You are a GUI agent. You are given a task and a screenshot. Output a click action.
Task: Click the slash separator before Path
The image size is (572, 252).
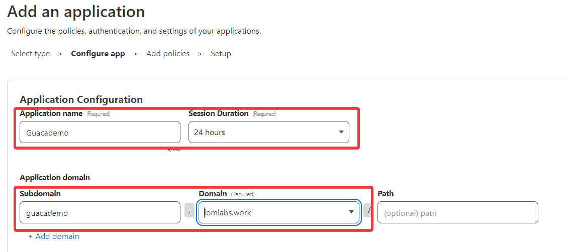[368, 212]
